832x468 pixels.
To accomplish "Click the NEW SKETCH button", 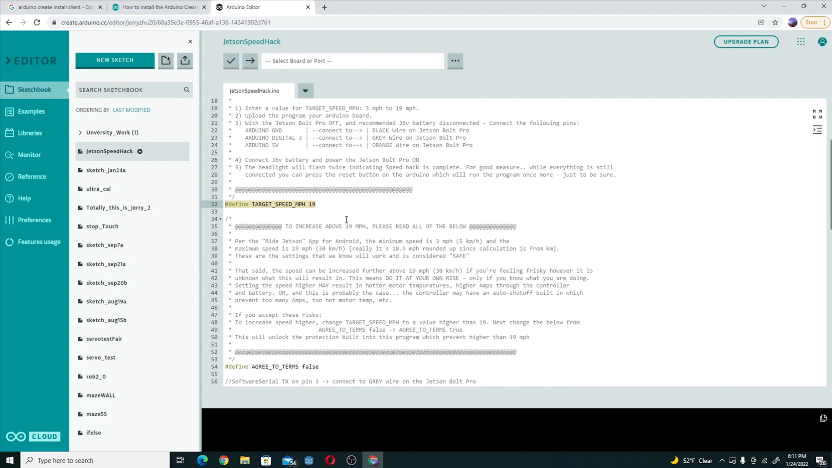I will (115, 60).
